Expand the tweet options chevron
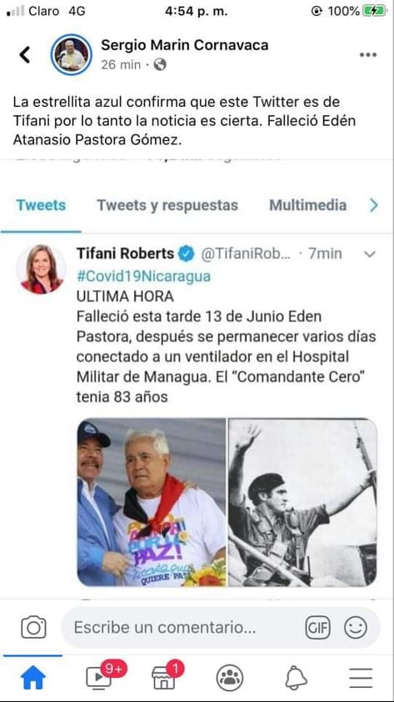This screenshot has height=702, width=394. [x=370, y=255]
